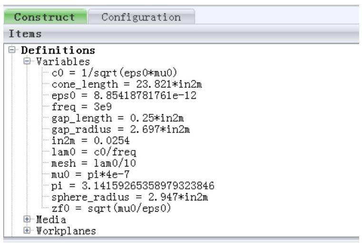This screenshot has height=243, width=362.
Task: Click the Items panel header
Action: click(x=181, y=34)
